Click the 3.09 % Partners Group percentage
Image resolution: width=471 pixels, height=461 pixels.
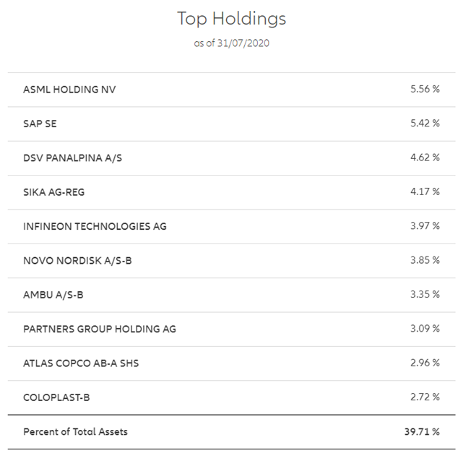coord(424,329)
